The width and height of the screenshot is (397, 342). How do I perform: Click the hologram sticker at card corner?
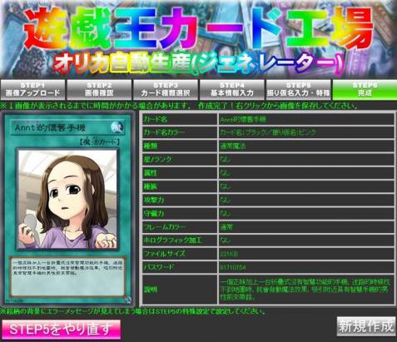coord(128,300)
